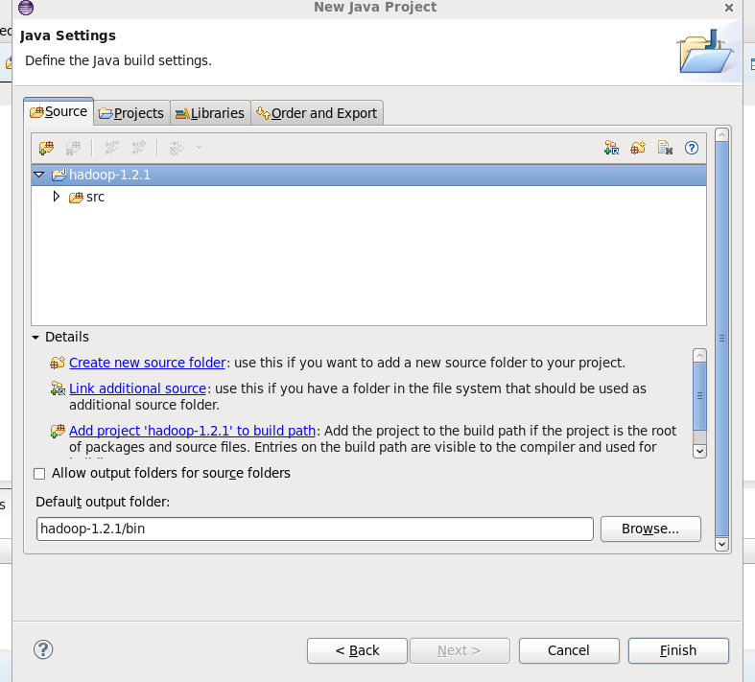Viewport: 755px width, 682px height.
Task: Click outer panel scrollbar down arrow
Action: tap(721, 544)
